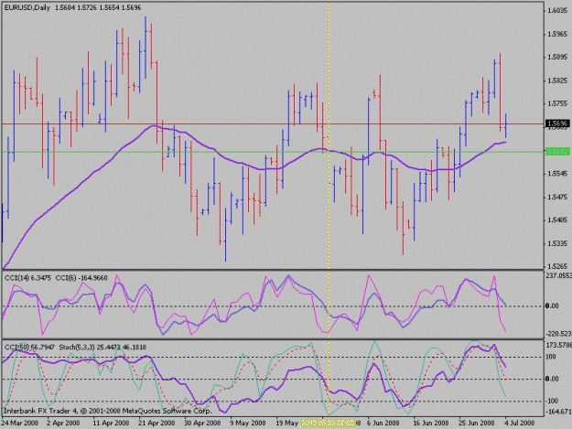The height and width of the screenshot is (429, 572).
Task: Select the -220.523 CCI scale minimum
Action: click(x=558, y=334)
